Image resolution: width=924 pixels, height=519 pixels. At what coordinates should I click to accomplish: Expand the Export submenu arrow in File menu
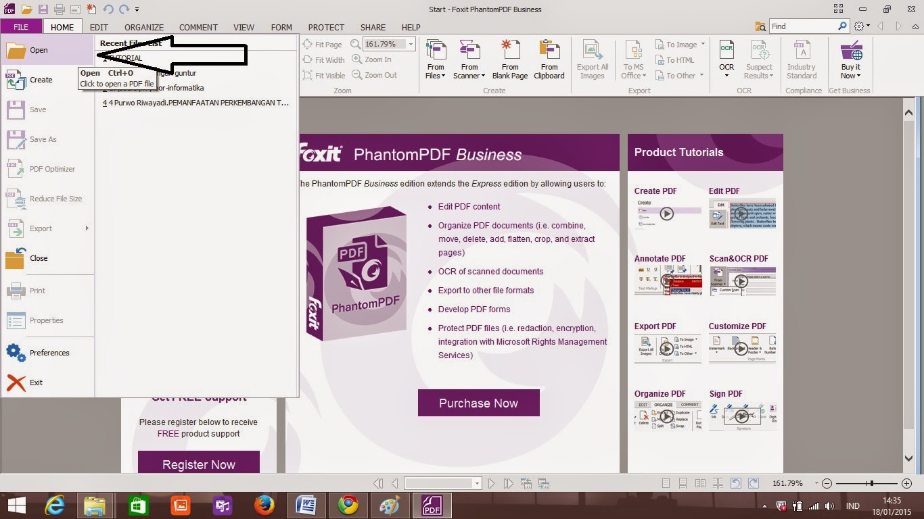(x=87, y=228)
